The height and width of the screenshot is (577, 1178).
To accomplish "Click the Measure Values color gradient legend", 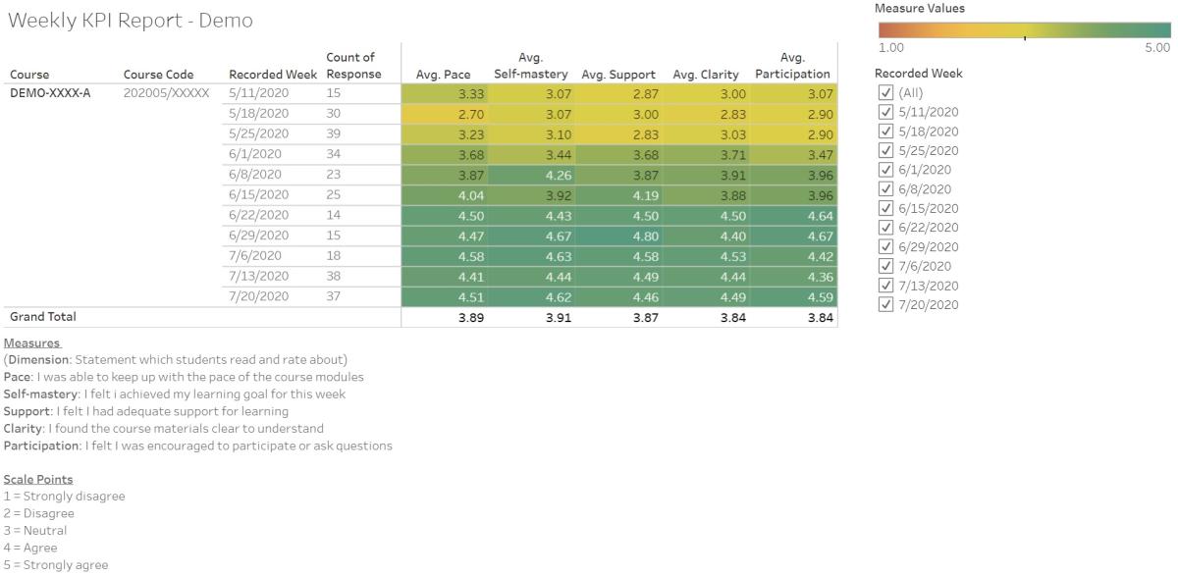I will pyautogui.click(x=1024, y=30).
